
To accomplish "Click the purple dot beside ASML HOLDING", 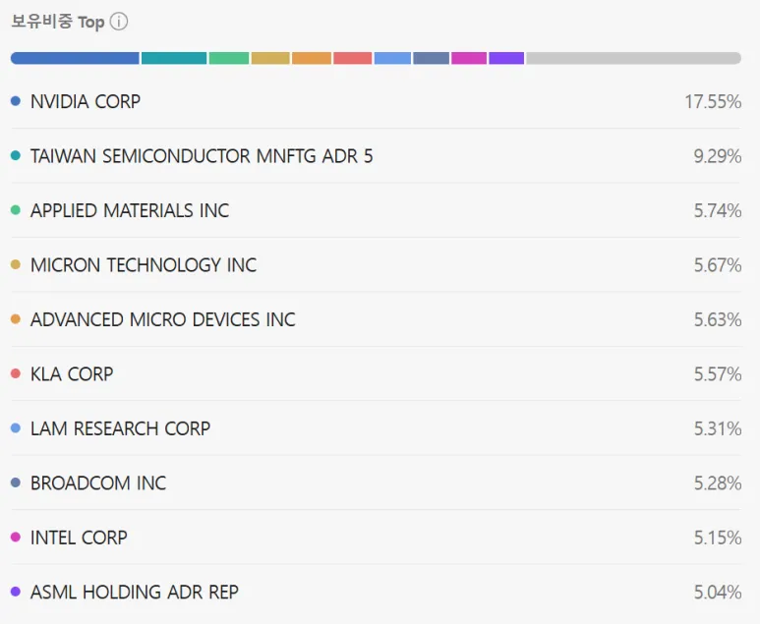I will pos(16,592).
